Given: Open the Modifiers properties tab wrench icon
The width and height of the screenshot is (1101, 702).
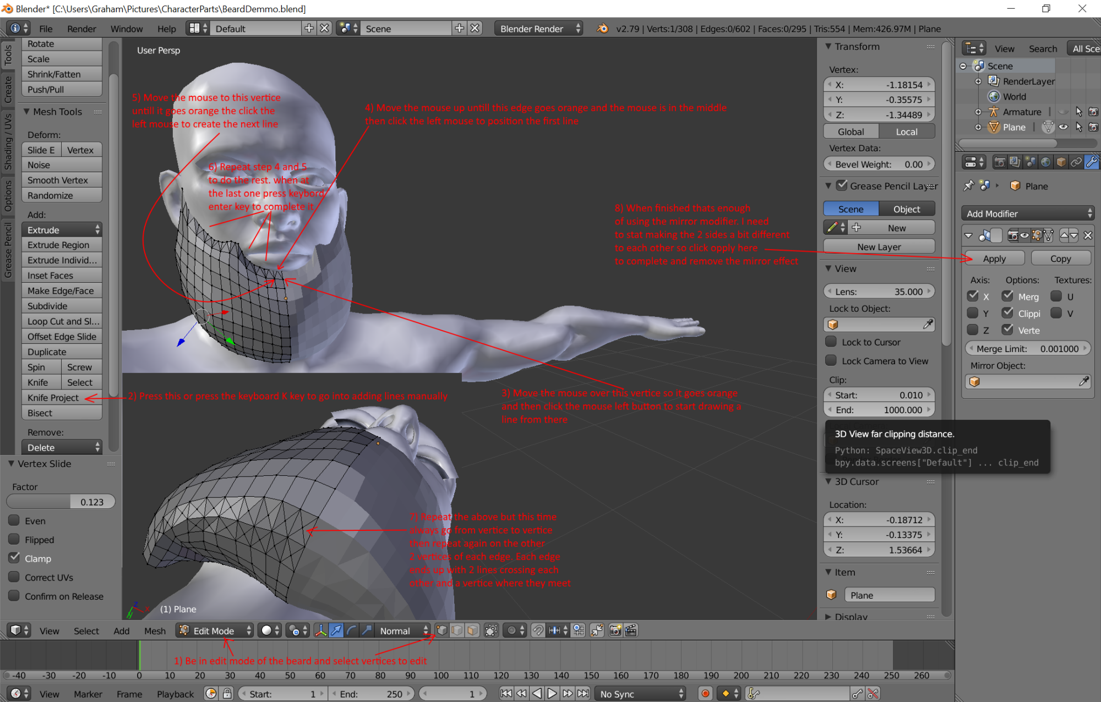Looking at the screenshot, I should click(1091, 162).
